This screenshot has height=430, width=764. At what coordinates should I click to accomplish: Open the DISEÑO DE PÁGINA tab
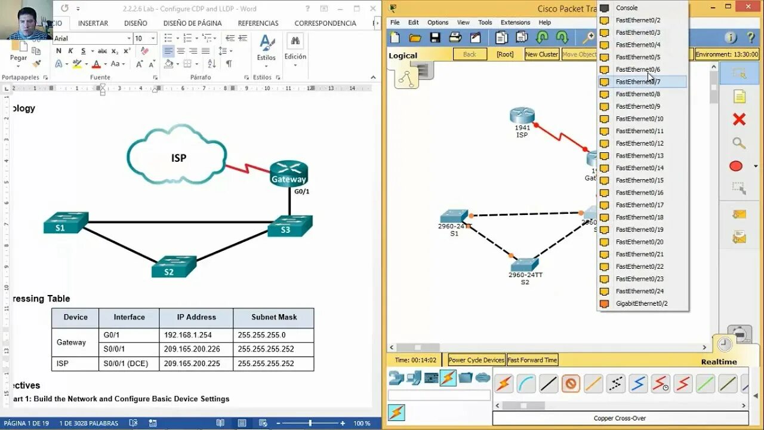tap(192, 23)
